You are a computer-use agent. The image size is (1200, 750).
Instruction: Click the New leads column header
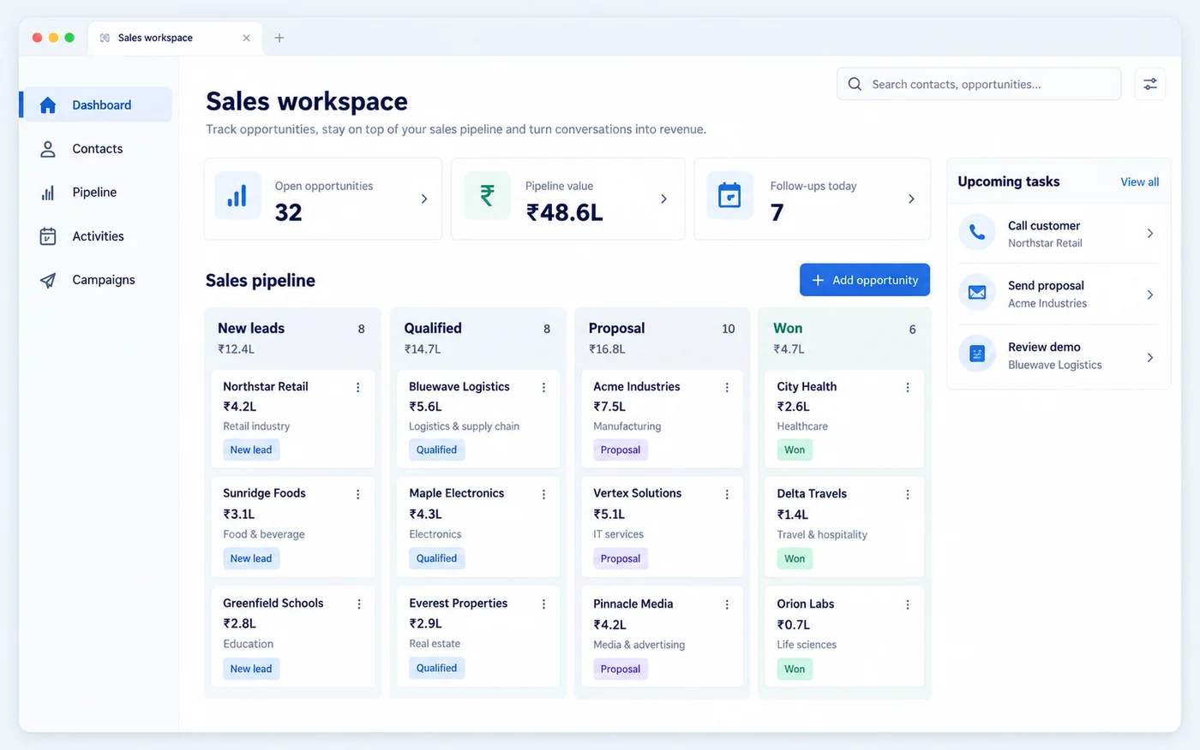pos(251,328)
